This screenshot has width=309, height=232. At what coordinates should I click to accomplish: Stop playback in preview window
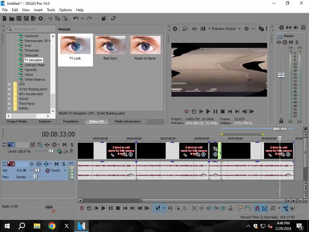(222, 112)
